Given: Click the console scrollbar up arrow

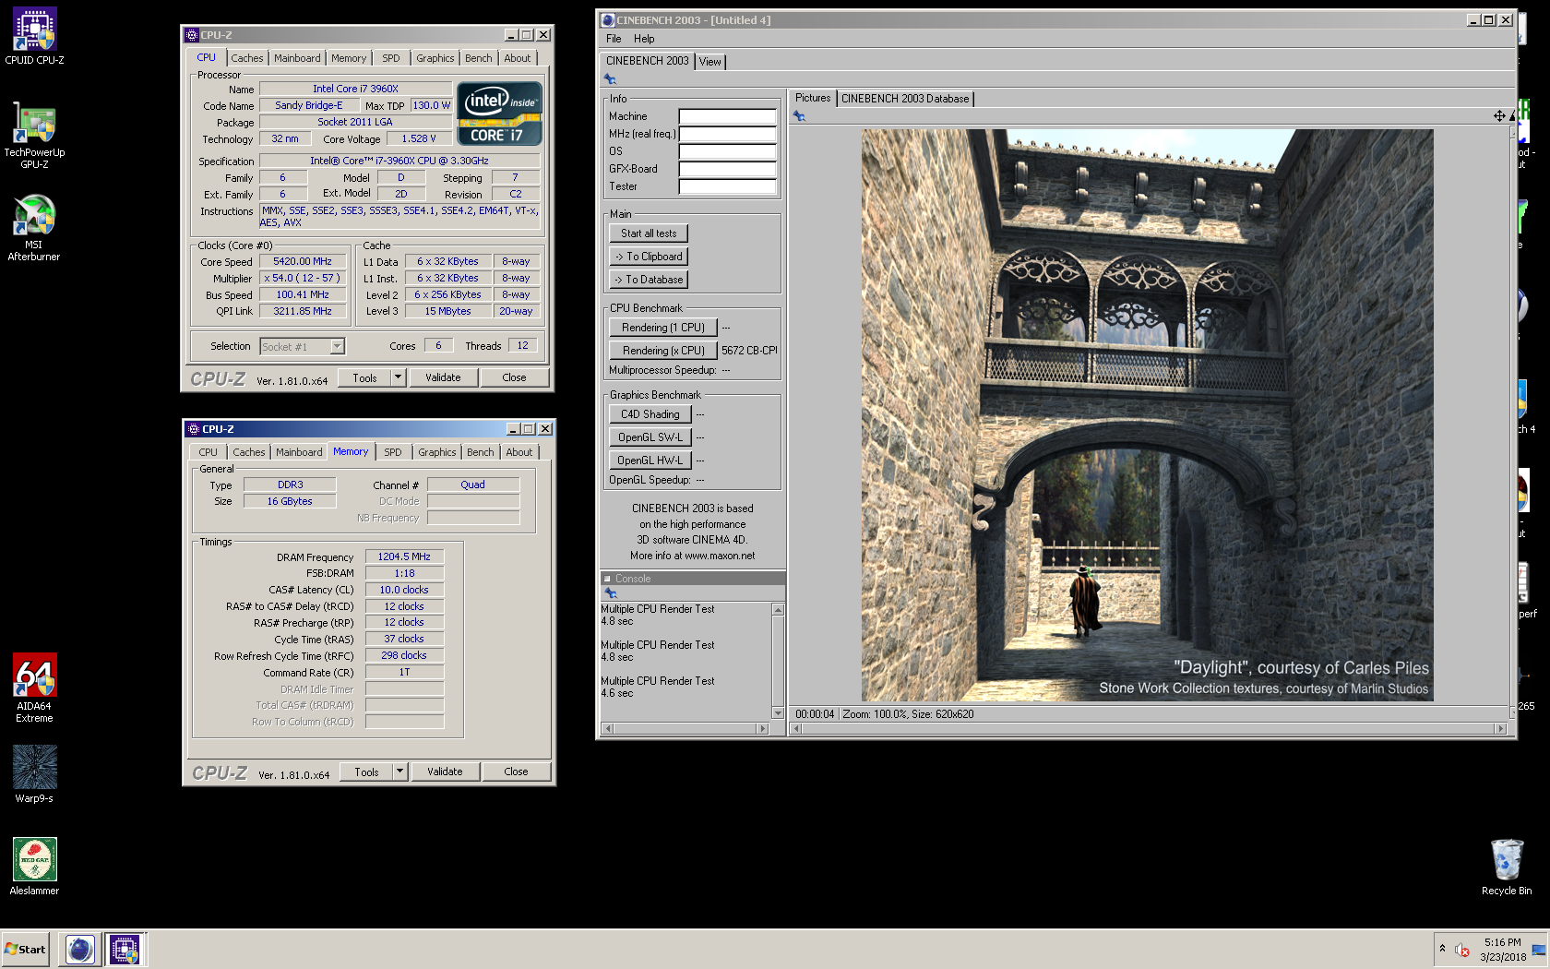Looking at the screenshot, I should [778, 609].
